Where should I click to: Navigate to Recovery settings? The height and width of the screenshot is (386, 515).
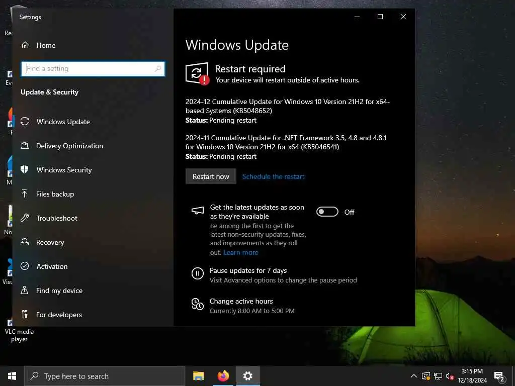(93, 242)
